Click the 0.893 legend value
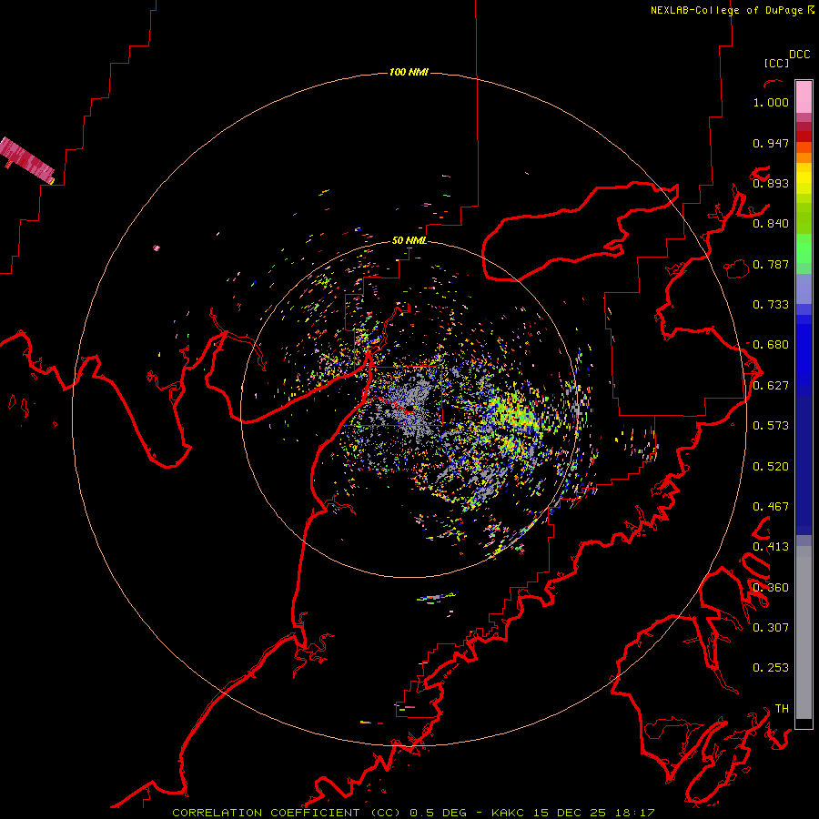Viewport: 819px width, 819px height. coord(771,183)
